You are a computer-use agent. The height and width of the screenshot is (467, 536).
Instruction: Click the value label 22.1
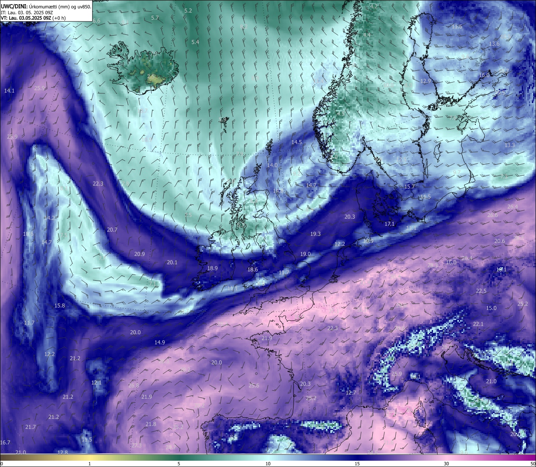(x=478, y=324)
